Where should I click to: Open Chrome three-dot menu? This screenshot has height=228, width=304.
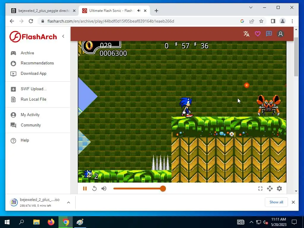click(292, 21)
